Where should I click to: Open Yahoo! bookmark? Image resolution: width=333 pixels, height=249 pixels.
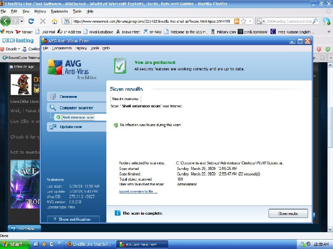point(24,32)
